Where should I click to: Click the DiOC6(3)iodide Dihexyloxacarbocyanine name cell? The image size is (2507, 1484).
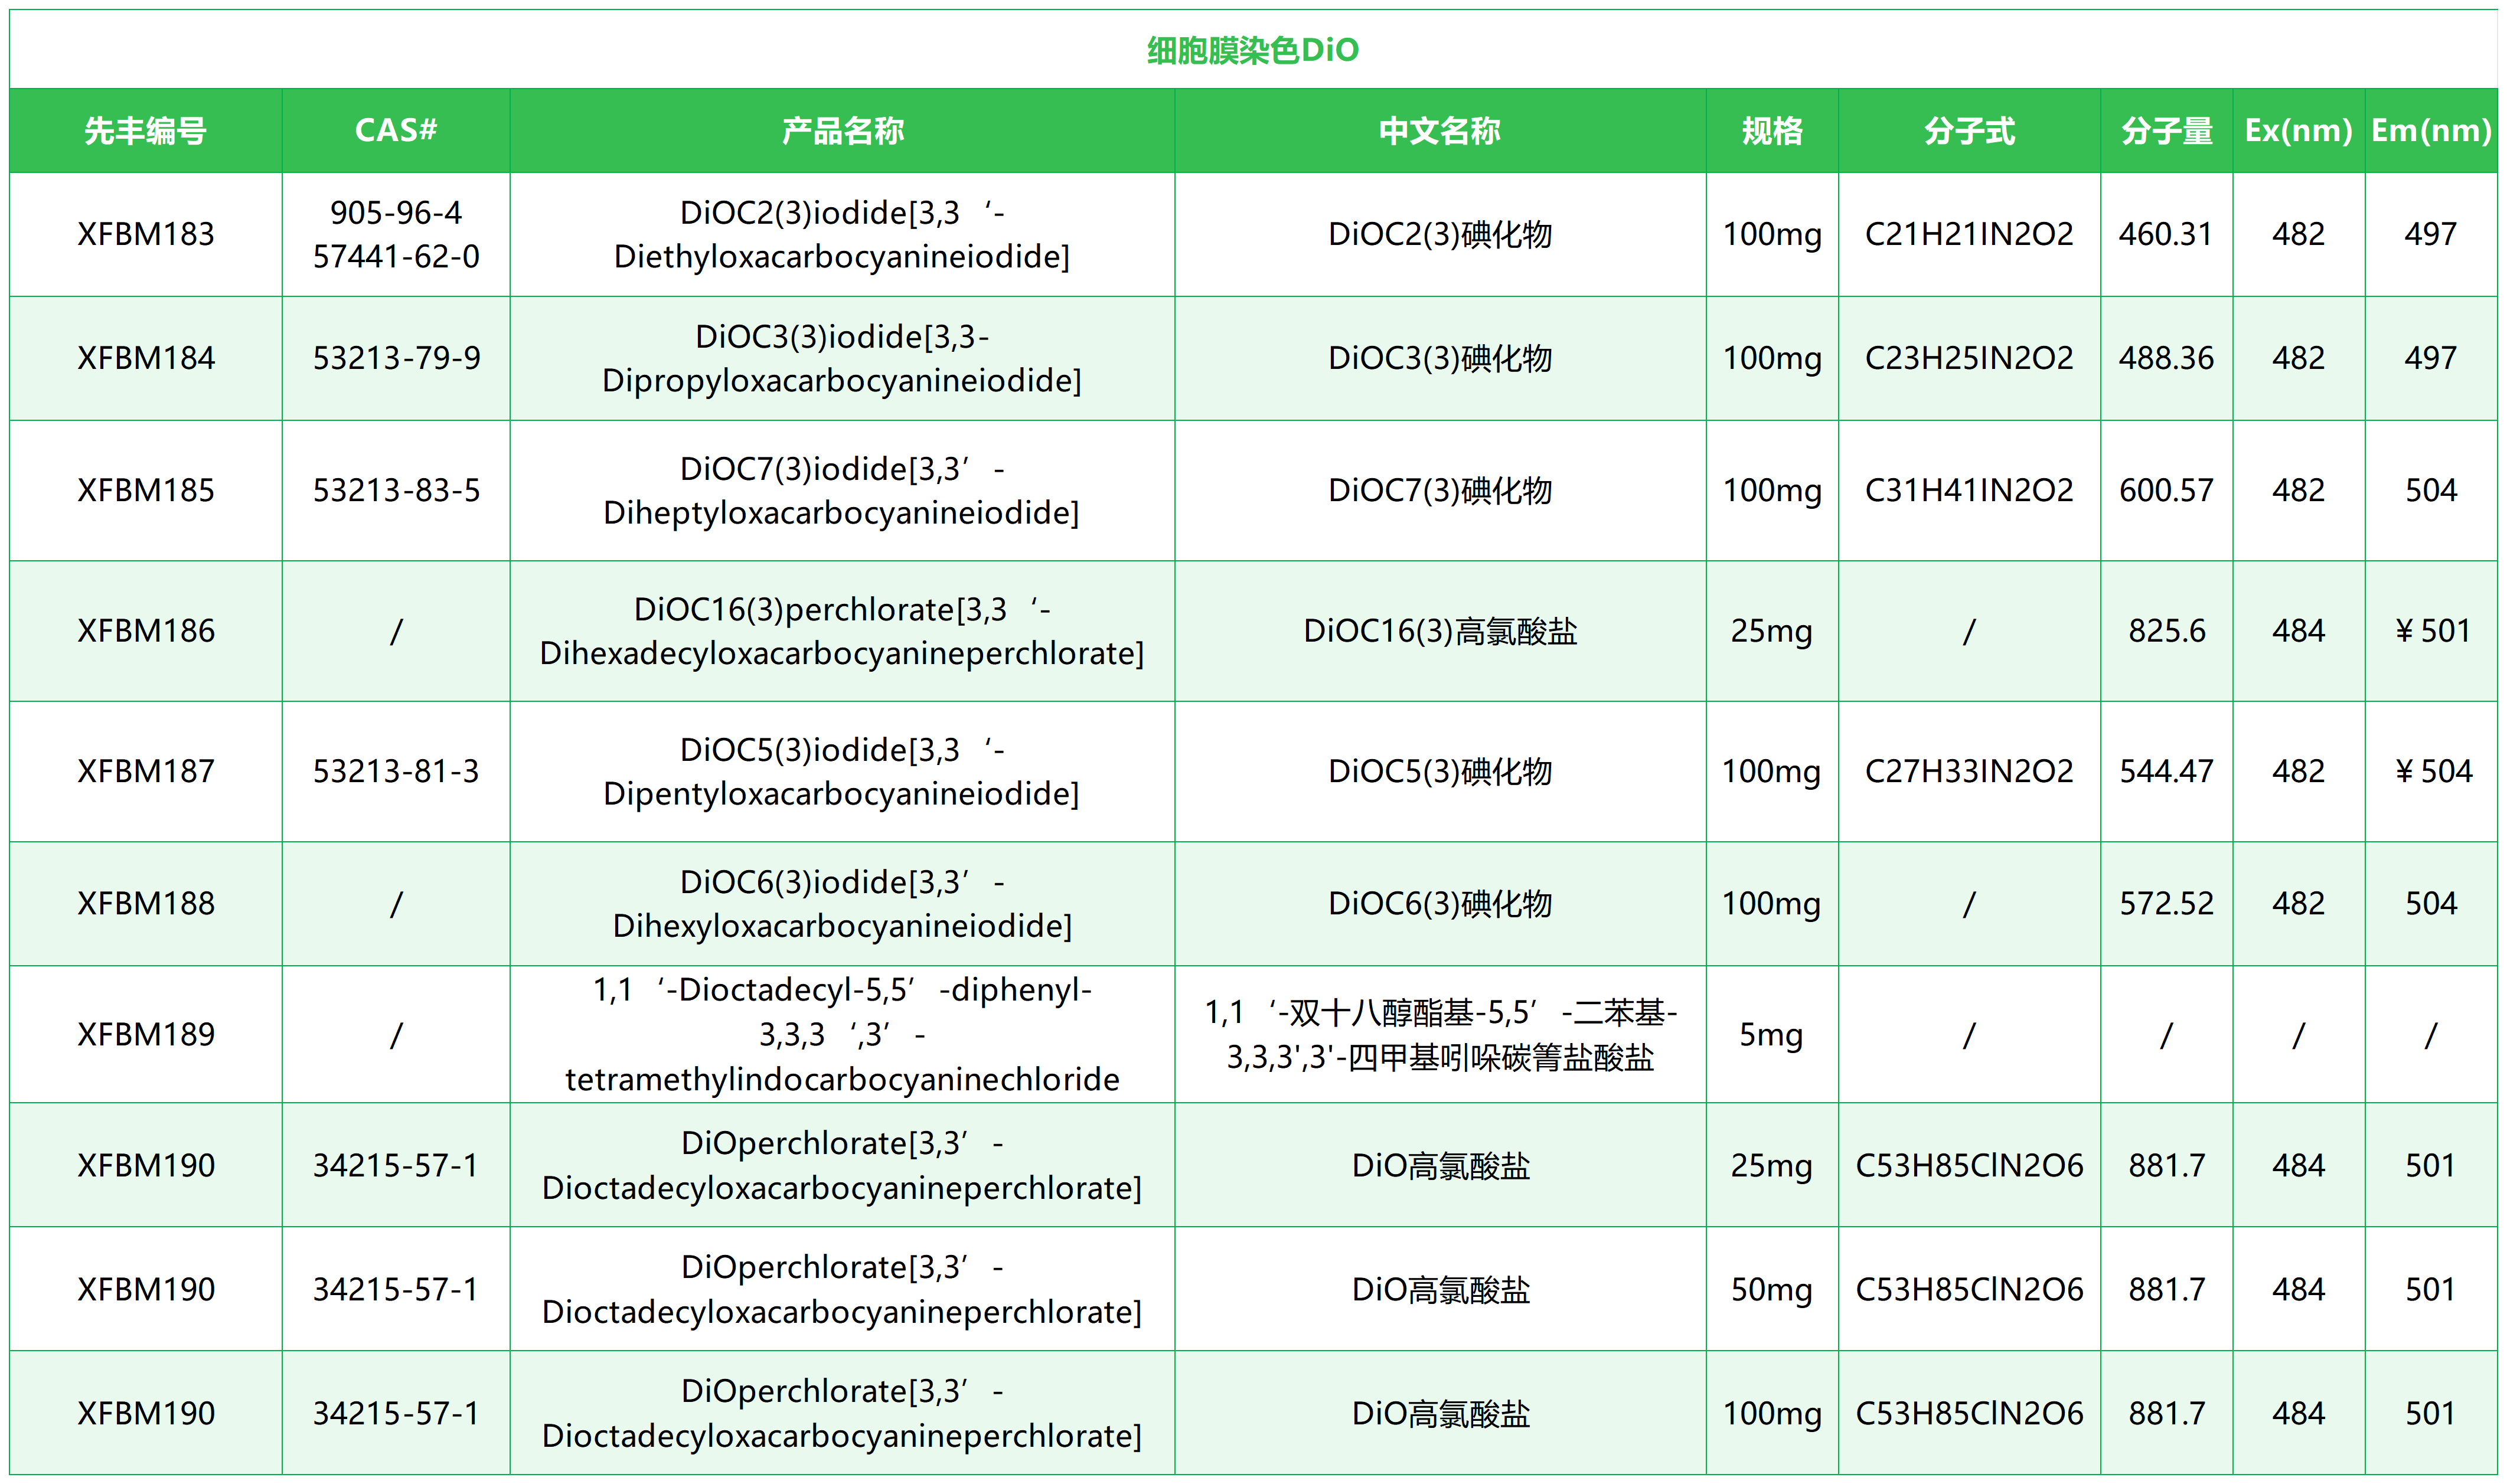pos(842,904)
